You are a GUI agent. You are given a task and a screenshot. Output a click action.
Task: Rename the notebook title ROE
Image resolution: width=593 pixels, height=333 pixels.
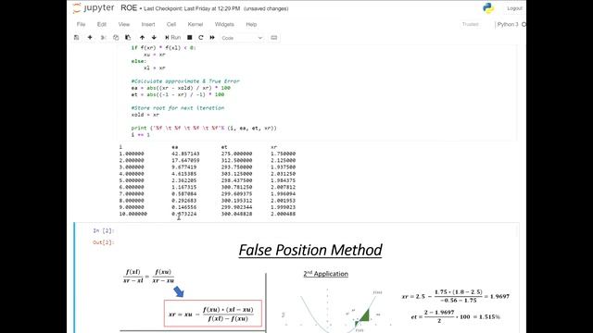tap(129, 8)
